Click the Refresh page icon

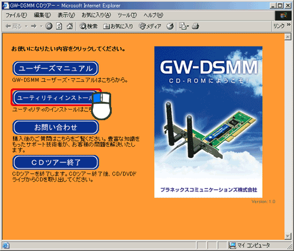(59, 26)
